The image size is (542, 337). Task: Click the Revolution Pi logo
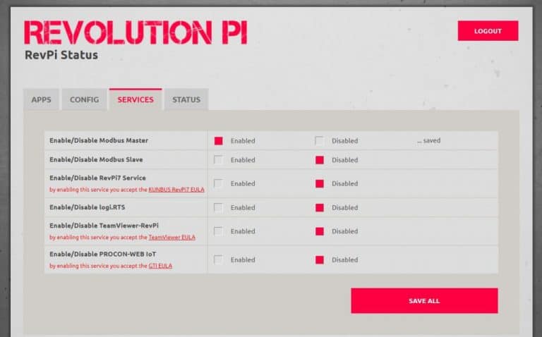pos(135,33)
